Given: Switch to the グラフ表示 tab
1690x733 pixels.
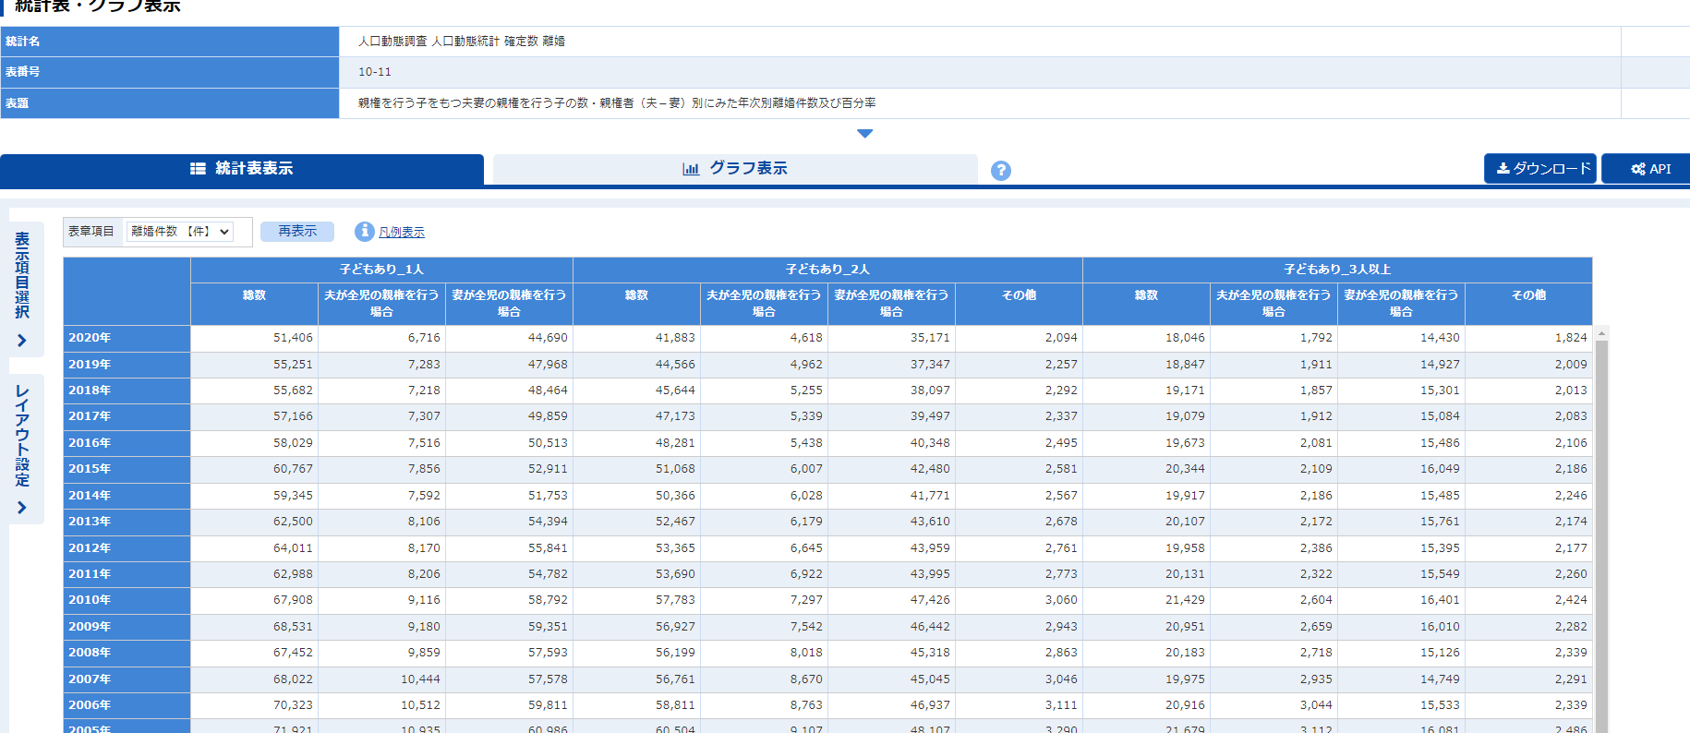Looking at the screenshot, I should click(x=735, y=169).
